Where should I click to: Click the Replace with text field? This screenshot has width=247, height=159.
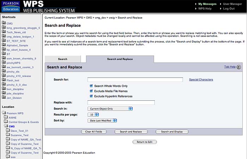point(121,102)
